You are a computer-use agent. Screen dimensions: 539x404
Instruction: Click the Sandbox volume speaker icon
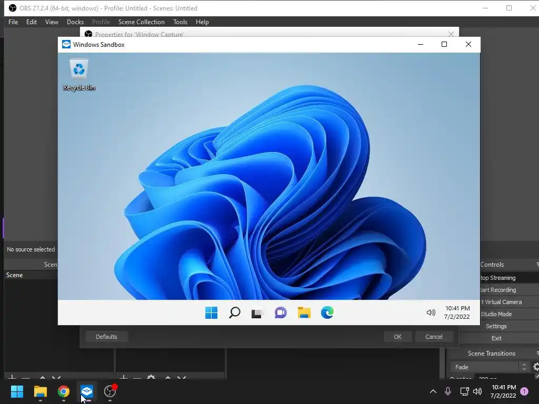point(431,312)
